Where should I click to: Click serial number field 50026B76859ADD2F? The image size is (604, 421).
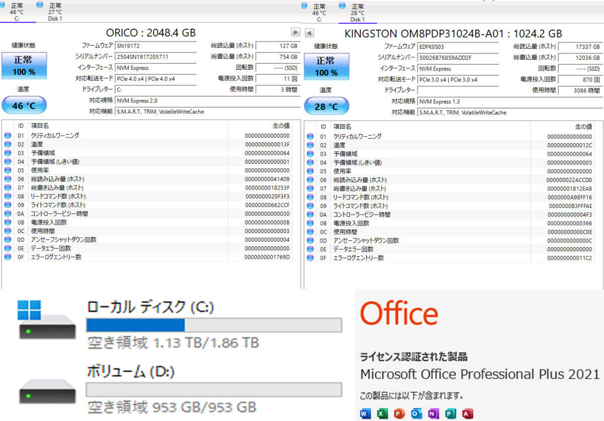click(x=458, y=58)
